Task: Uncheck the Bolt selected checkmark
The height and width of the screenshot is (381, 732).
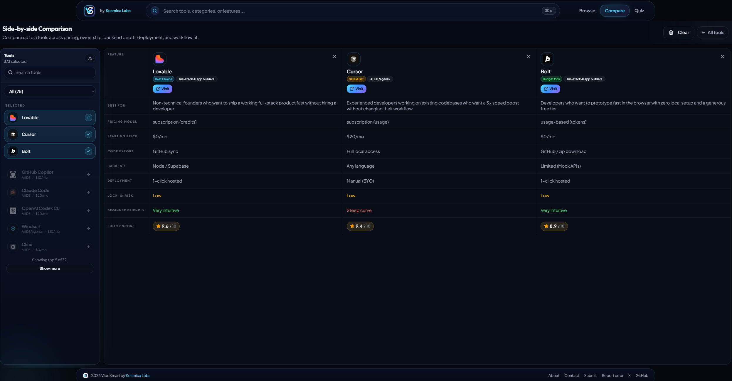Action: 88,151
